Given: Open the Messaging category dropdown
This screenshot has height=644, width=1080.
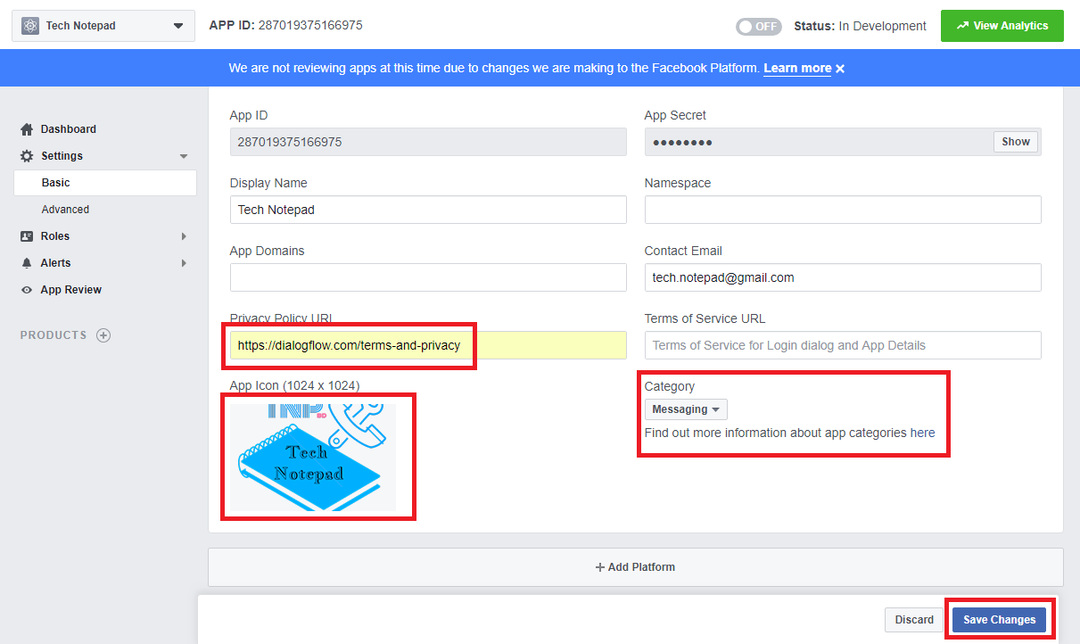Looking at the screenshot, I should click(686, 409).
